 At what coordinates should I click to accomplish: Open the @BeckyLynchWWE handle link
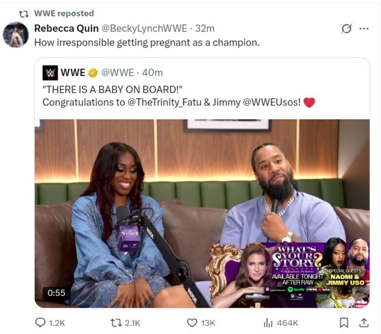[x=144, y=28]
